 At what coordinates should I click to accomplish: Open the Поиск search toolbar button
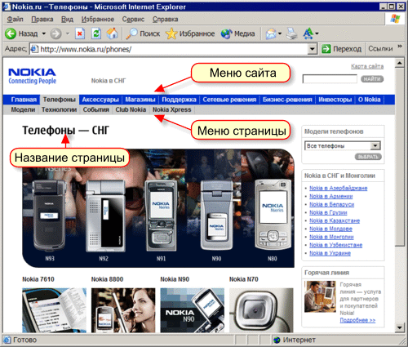click(144, 33)
